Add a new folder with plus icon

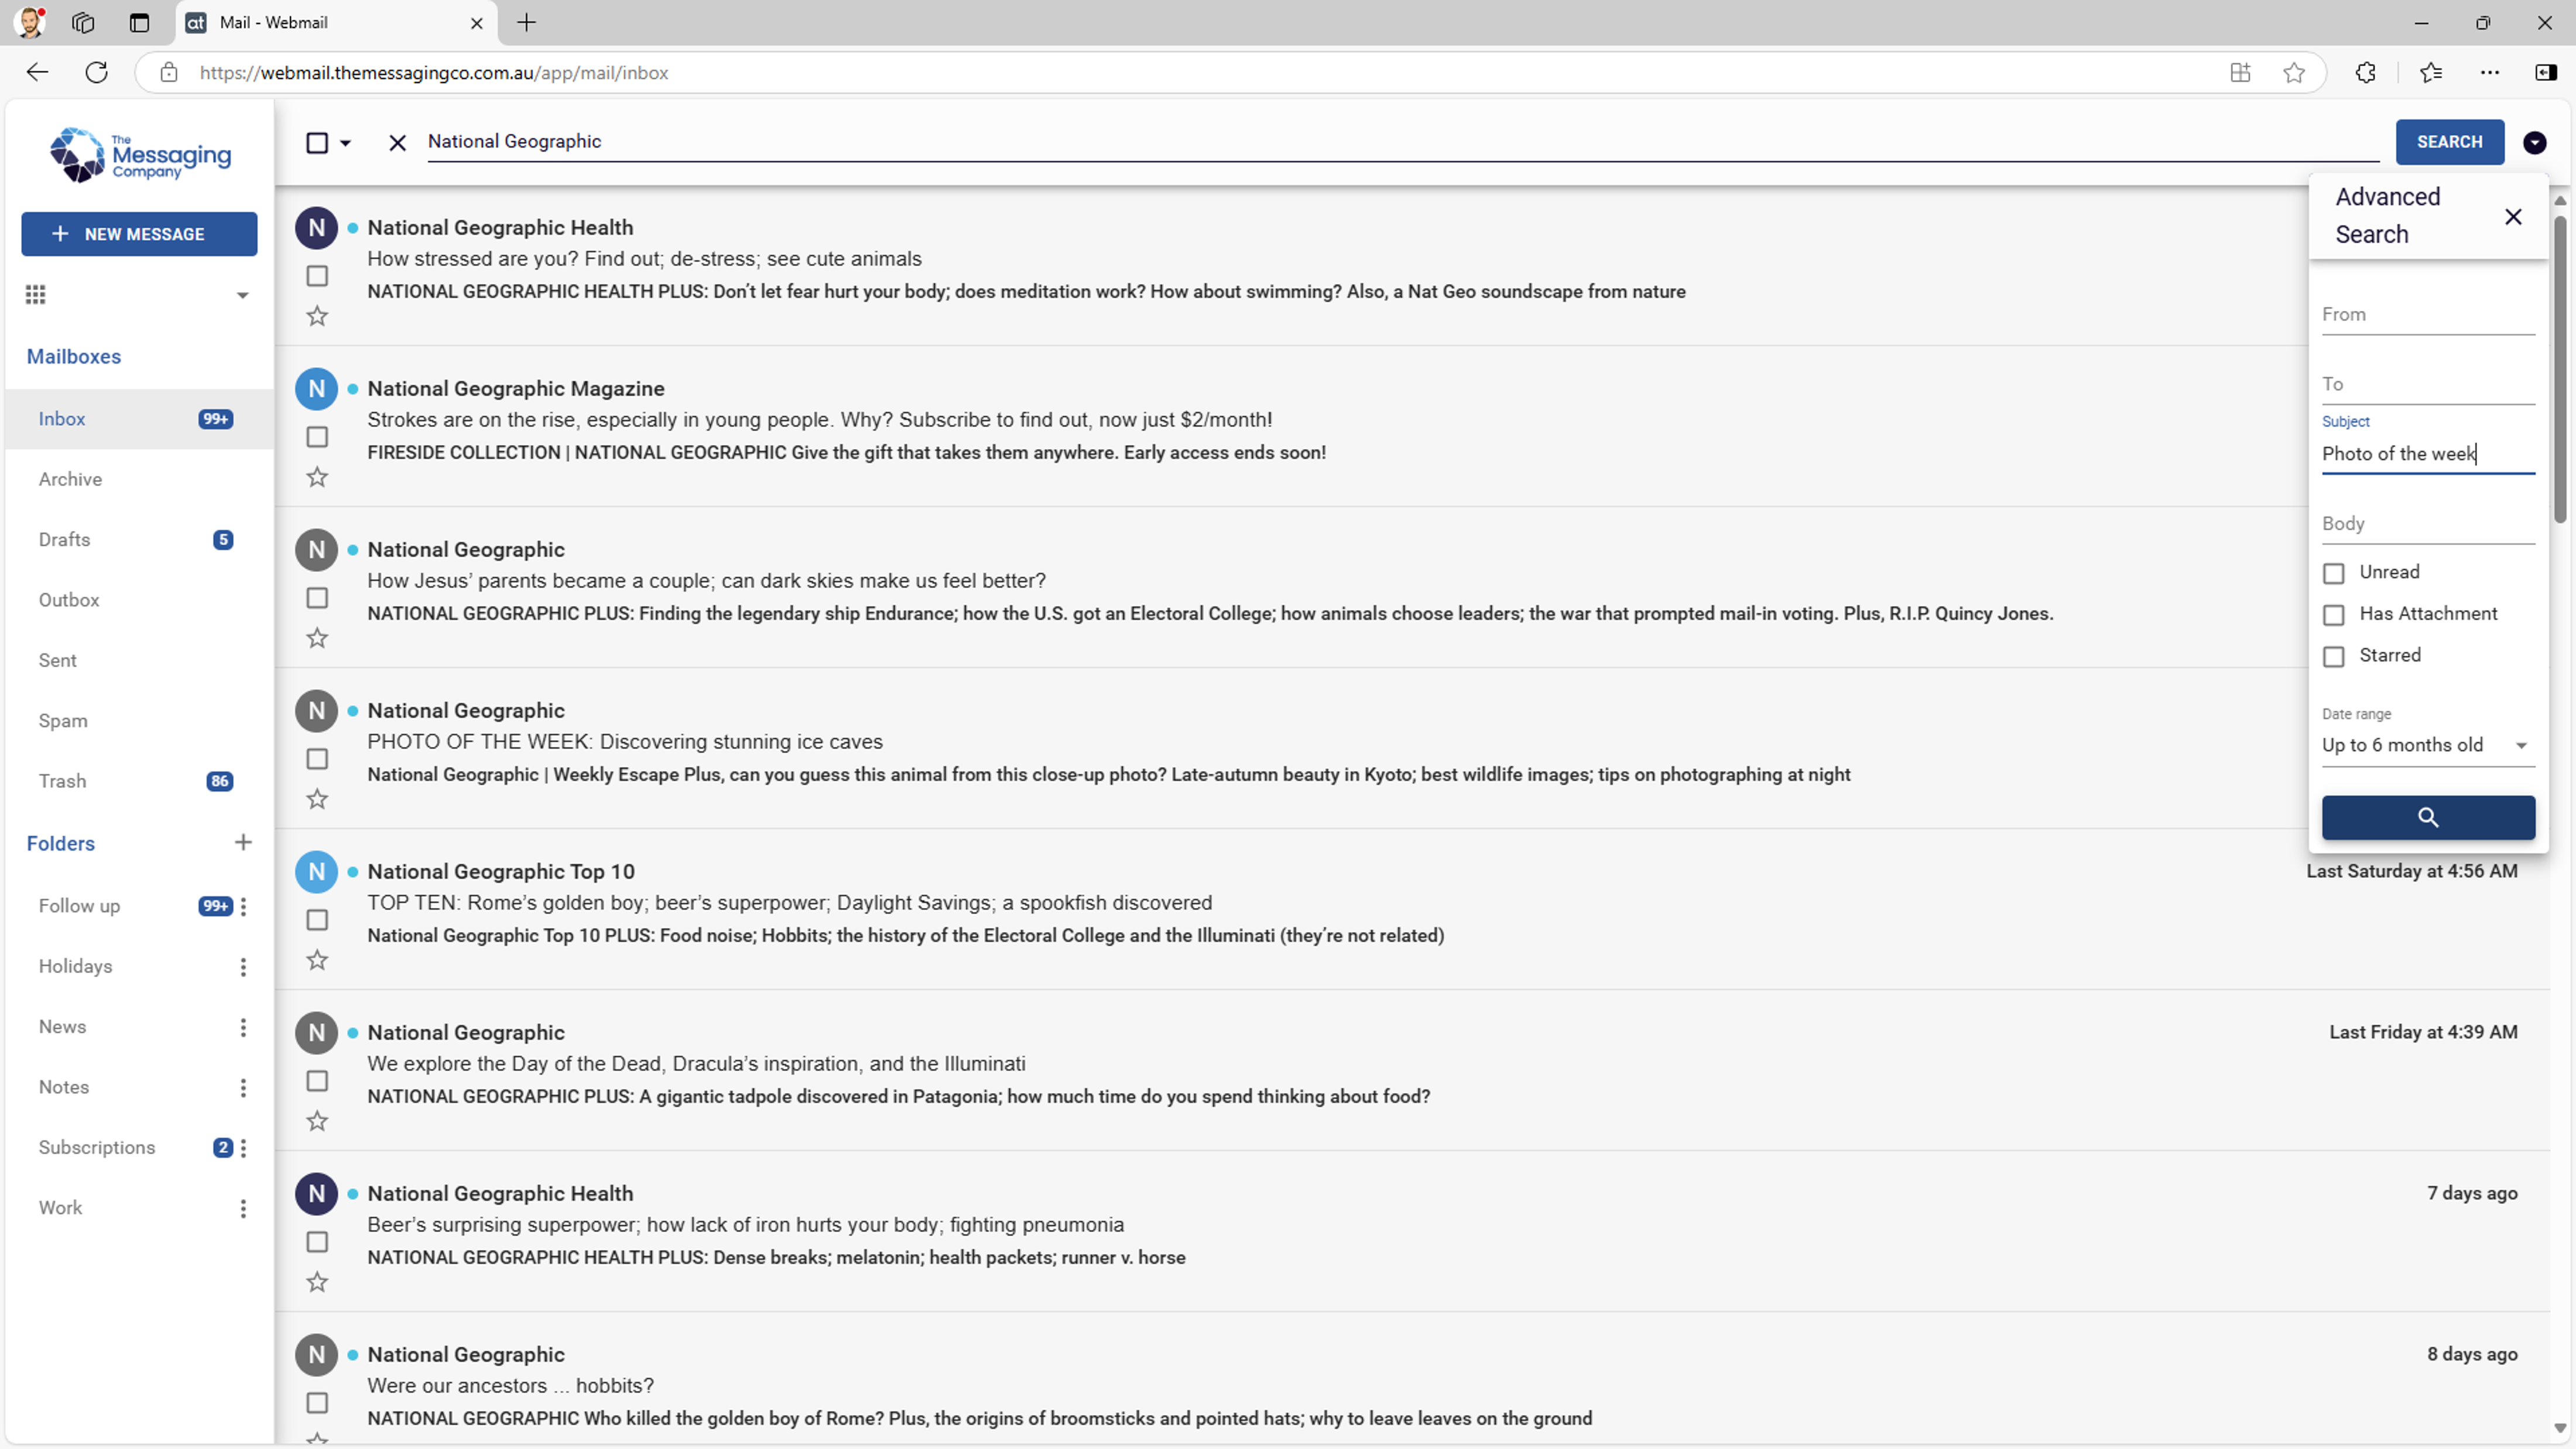pyautogui.click(x=243, y=842)
